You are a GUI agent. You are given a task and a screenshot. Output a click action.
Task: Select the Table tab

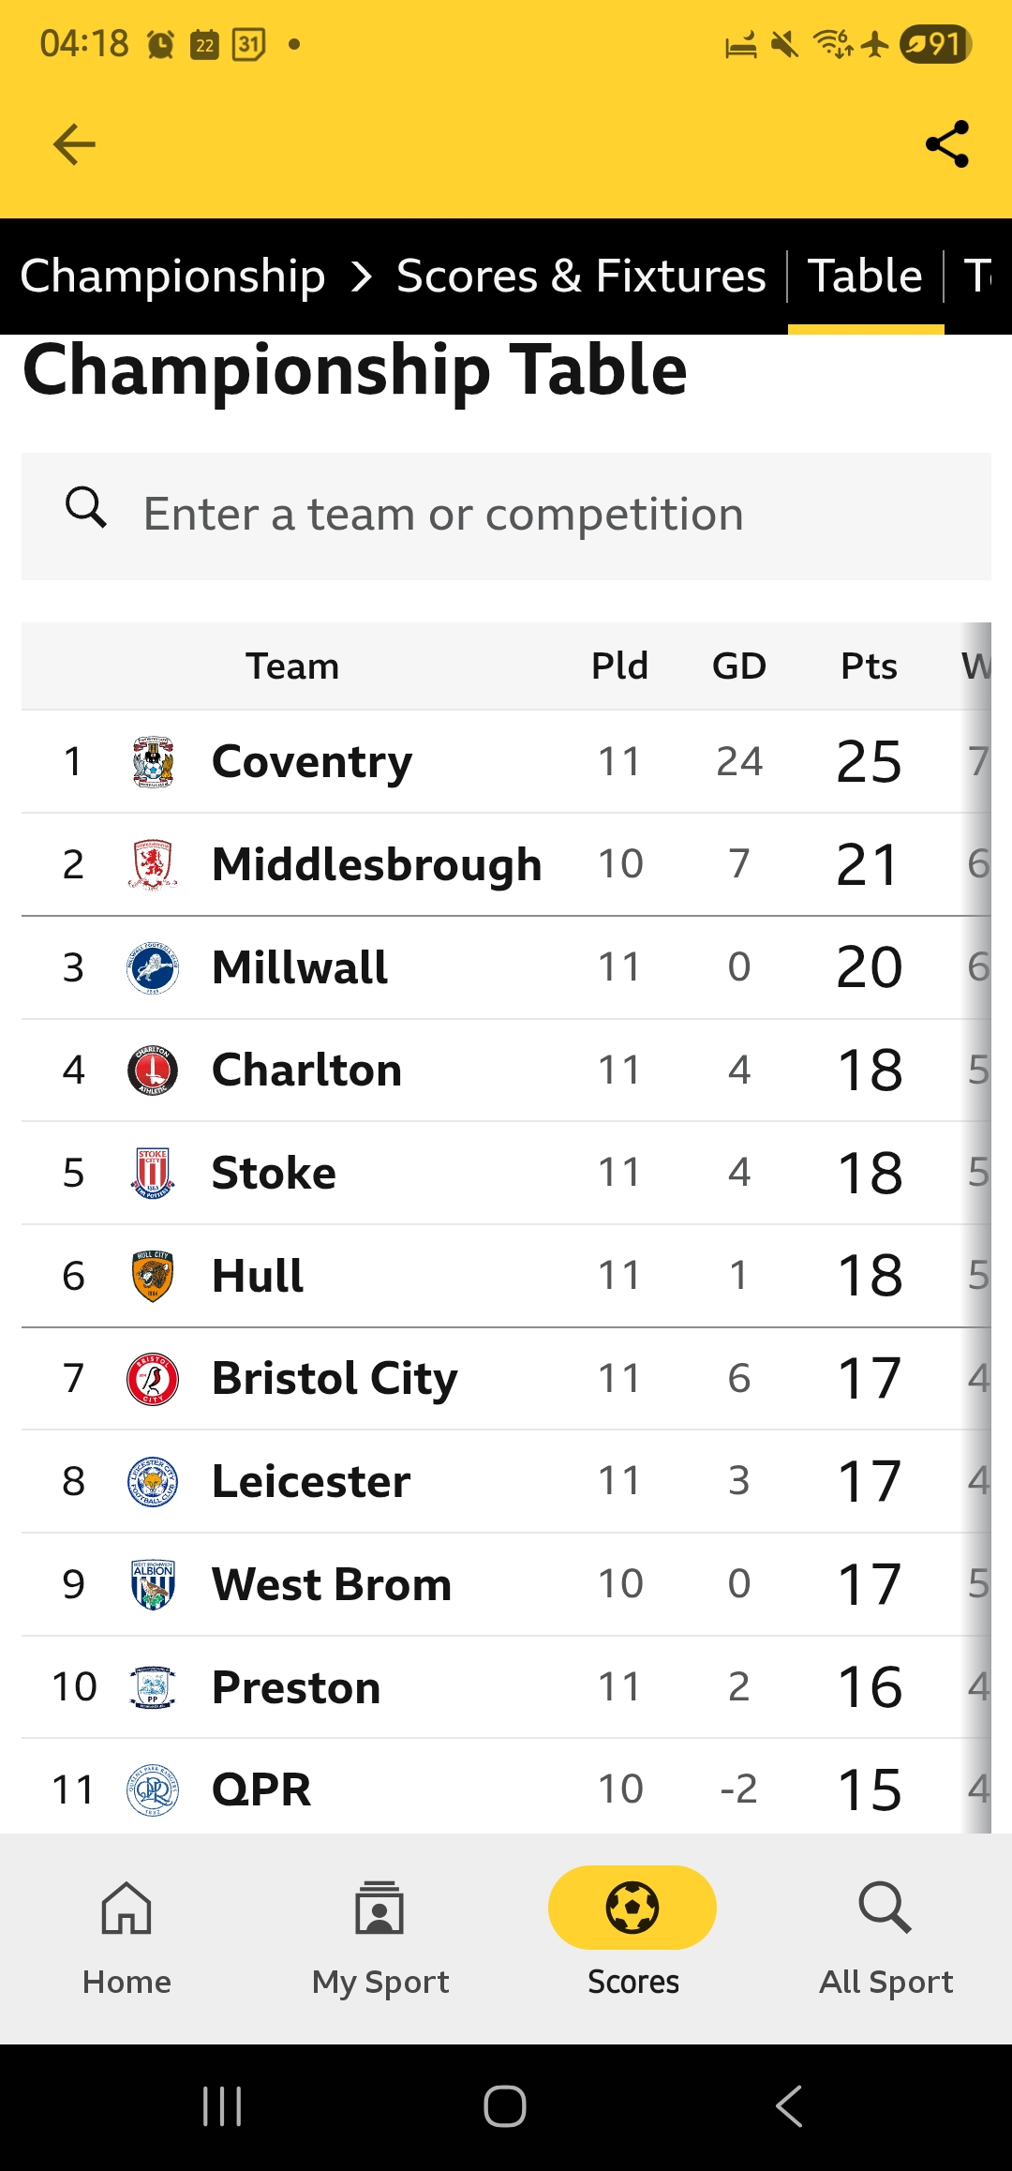(x=865, y=276)
